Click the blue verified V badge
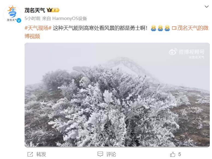 tap(19, 20)
